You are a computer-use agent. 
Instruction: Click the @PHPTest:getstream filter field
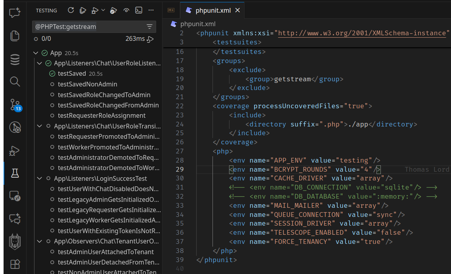point(87,27)
